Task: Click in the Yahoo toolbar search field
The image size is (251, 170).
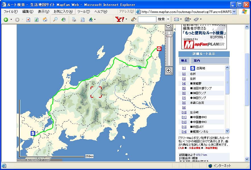Action: tap(147, 19)
